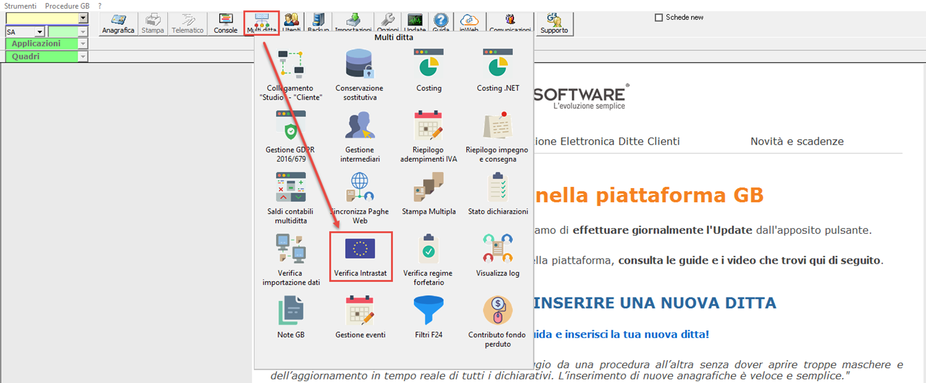Screen dimensions: 926x383
Task: Open the inWeb cloud button
Action: pos(470,24)
